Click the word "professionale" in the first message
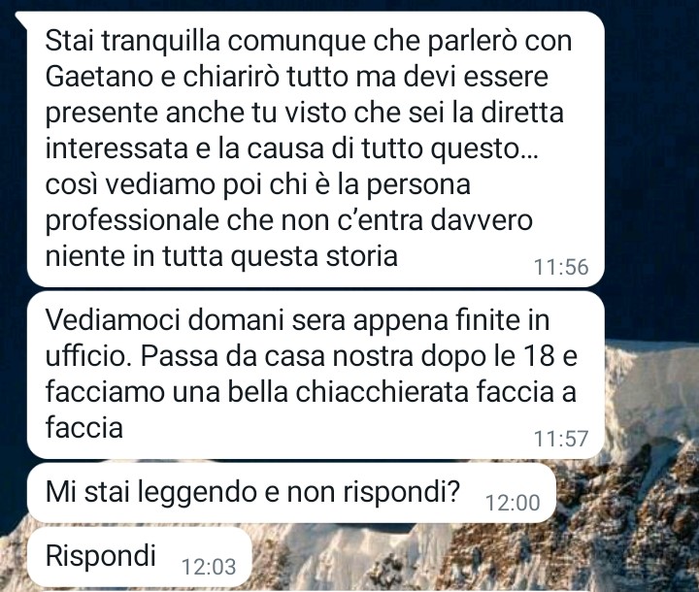 [132, 221]
